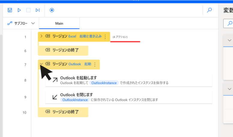Run next action with step icon
233x137 pixels.
point(38,10)
